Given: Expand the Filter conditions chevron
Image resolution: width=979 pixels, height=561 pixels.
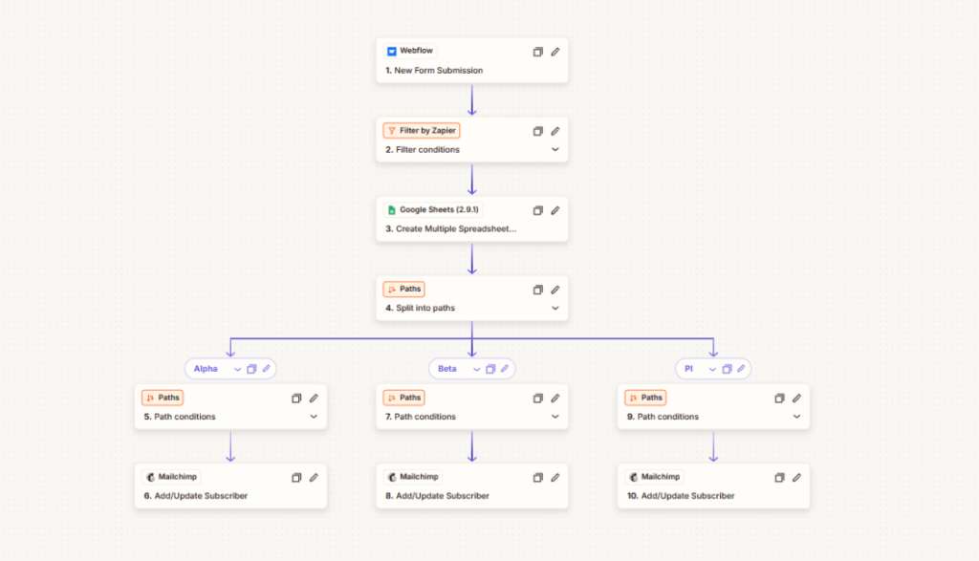Looking at the screenshot, I should [555, 150].
